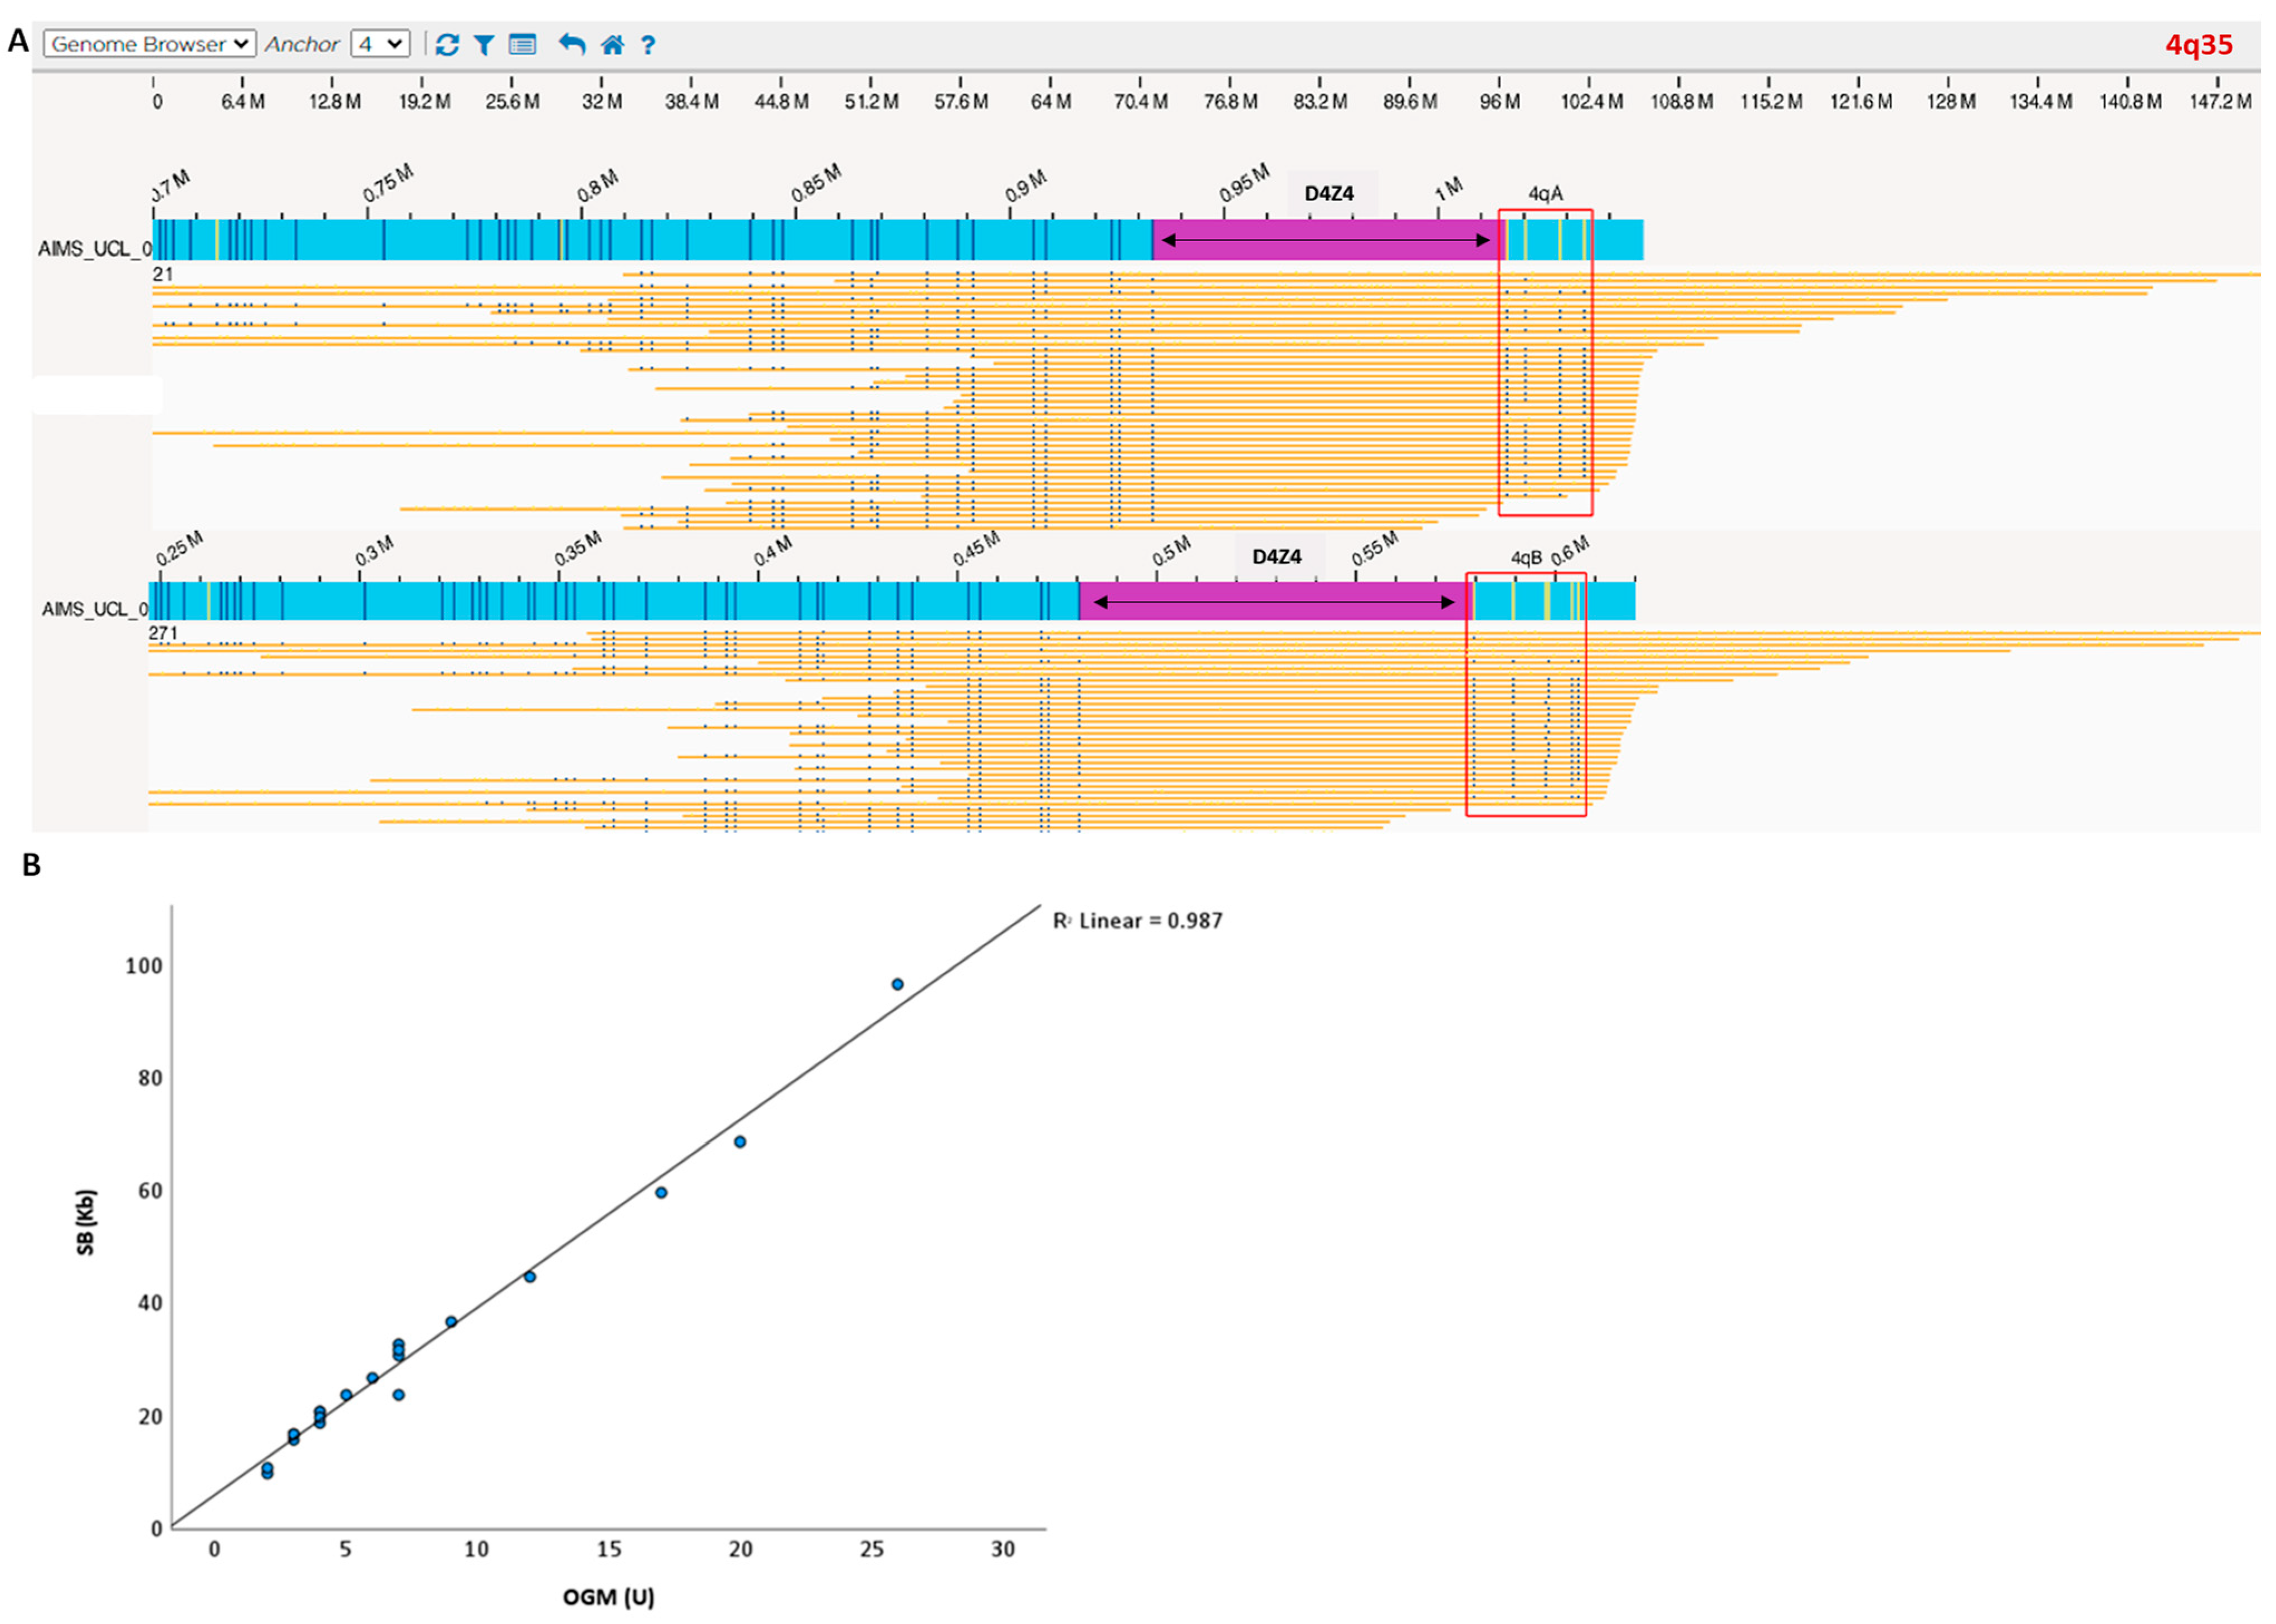
Task: Select the lower AIMS_UCL track label
Action: click(95, 608)
